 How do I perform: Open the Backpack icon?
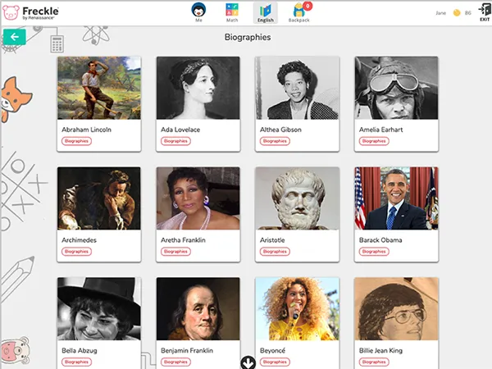[300, 11]
